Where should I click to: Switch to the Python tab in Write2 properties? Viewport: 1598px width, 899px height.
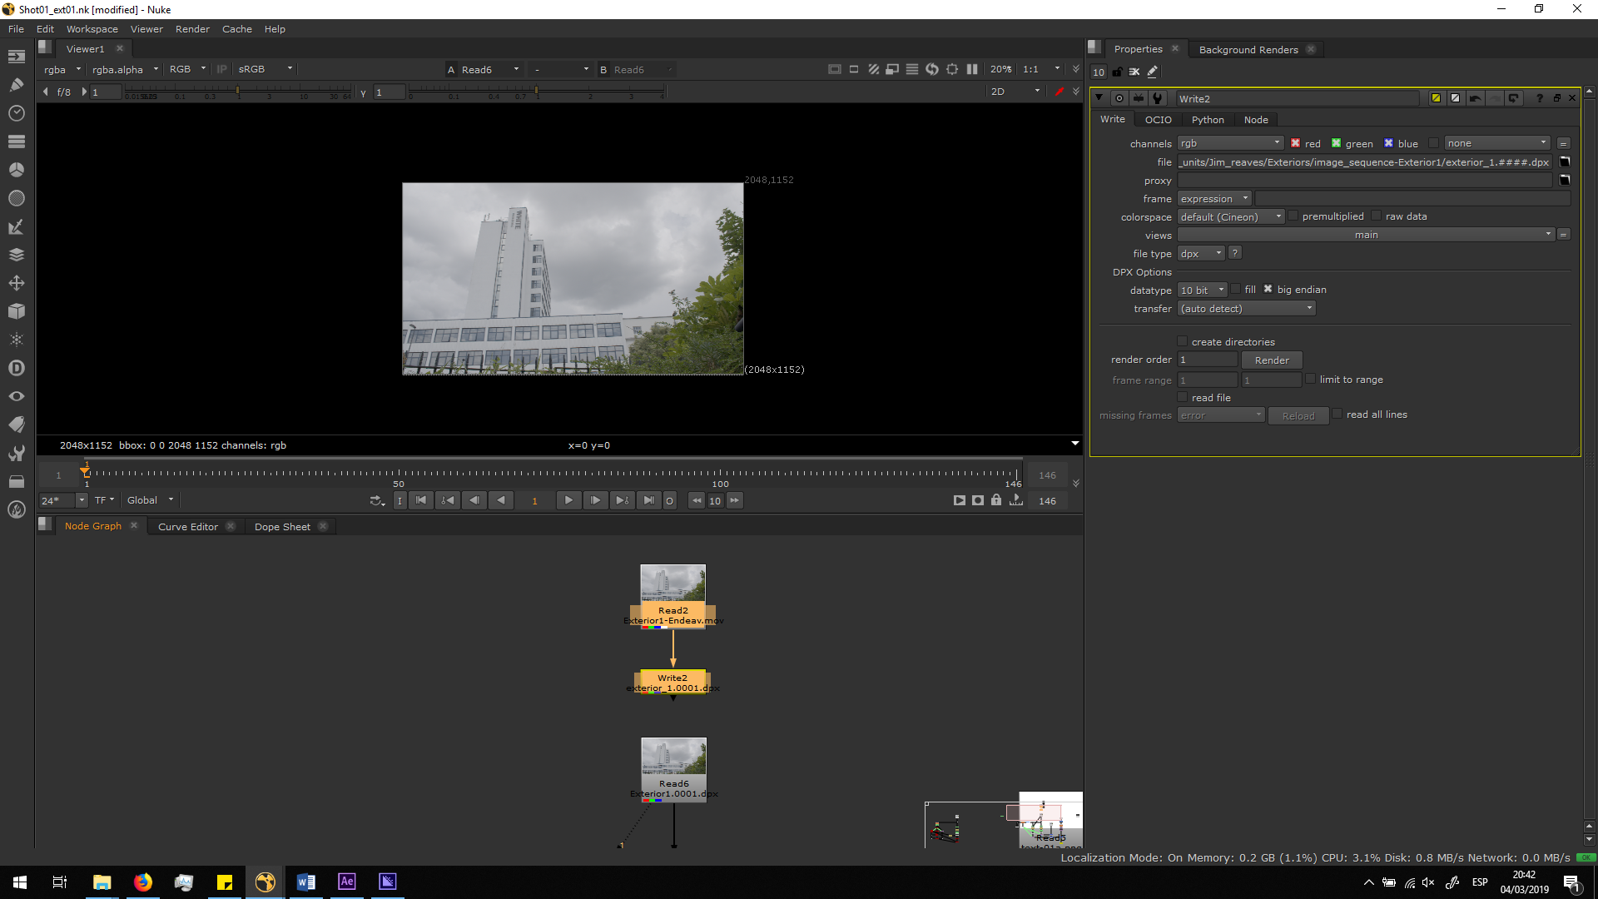click(x=1207, y=120)
